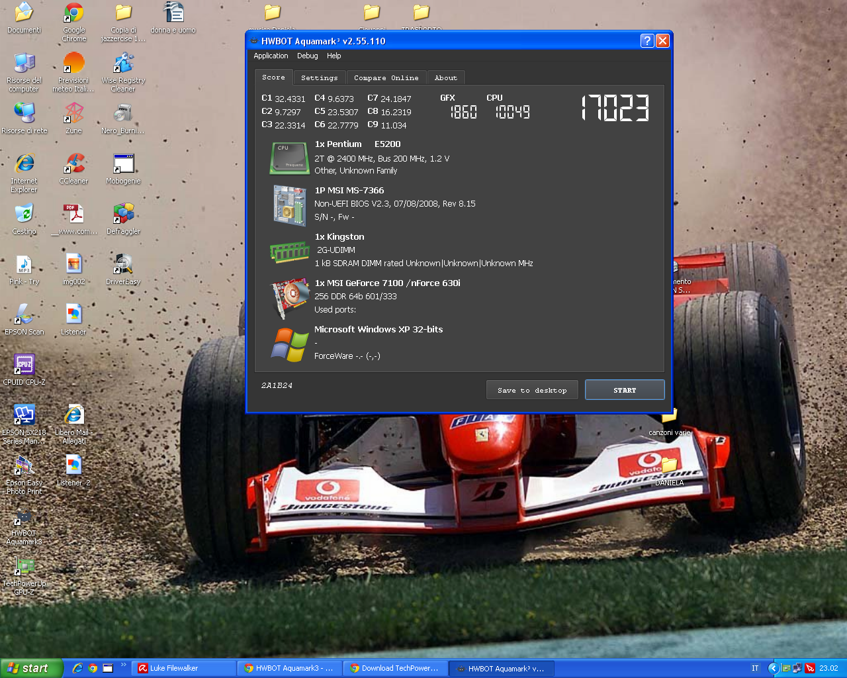Viewport: 847px width, 678px height.
Task: Click the hash code 2A1B24
Action: click(277, 385)
